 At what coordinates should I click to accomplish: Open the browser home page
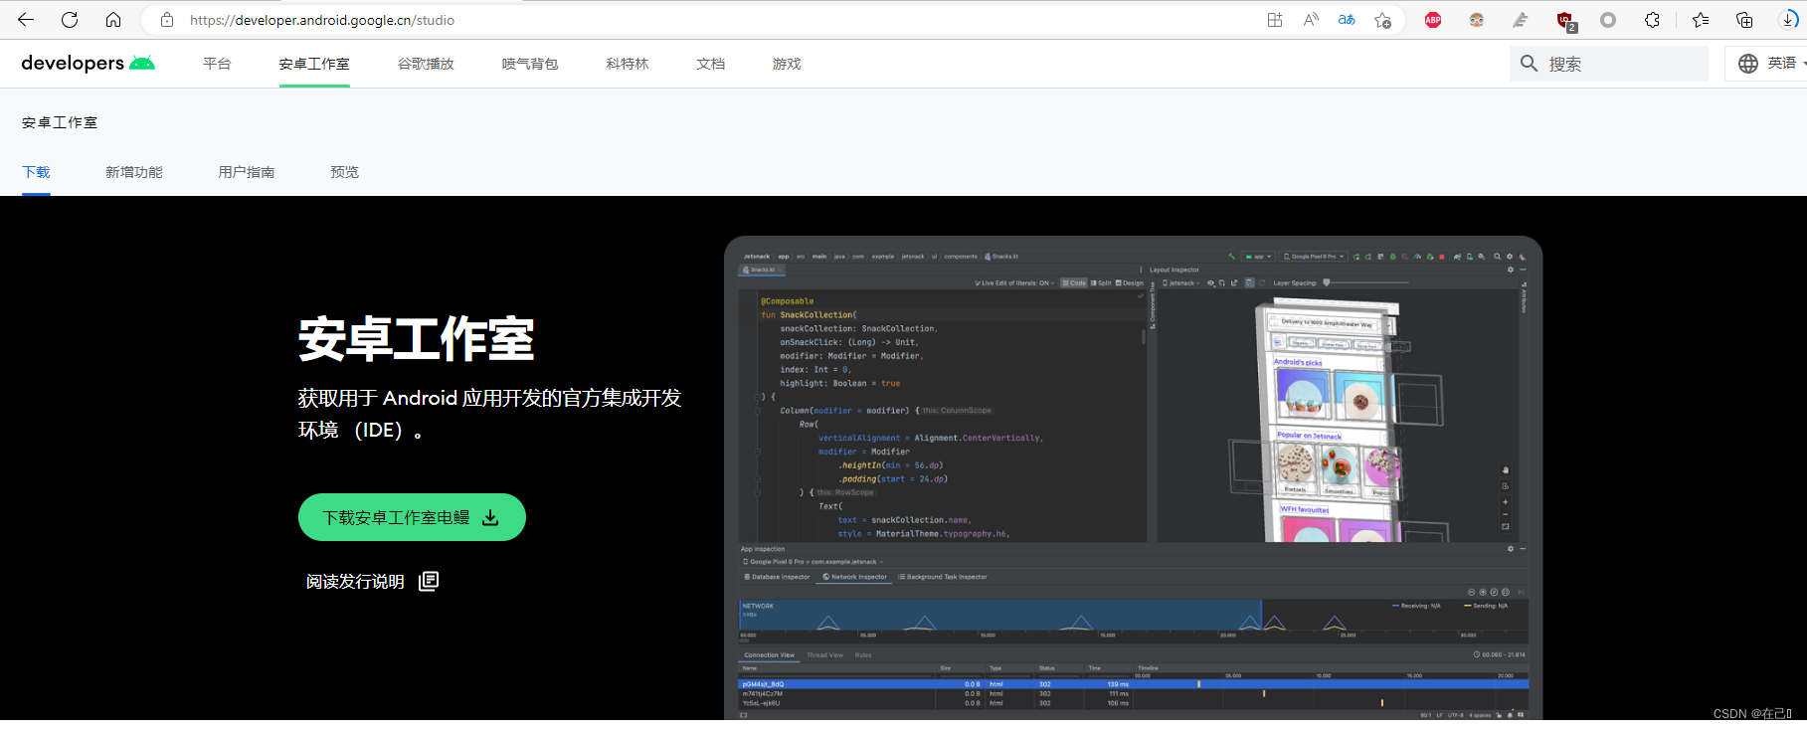(113, 20)
